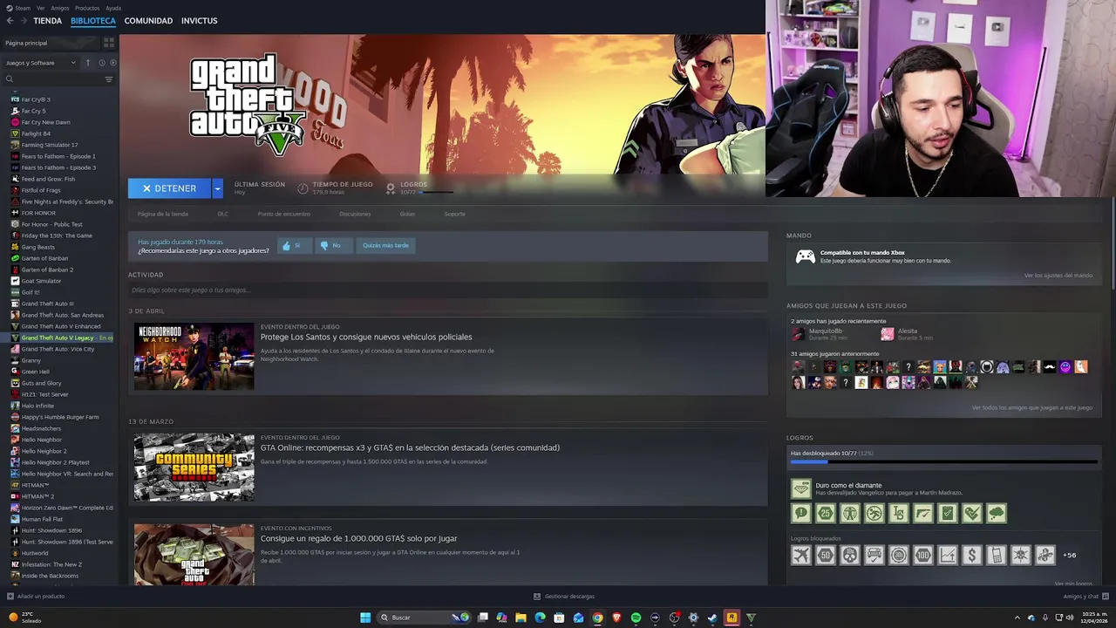Select 'Halo Infinite' in the library list
This screenshot has width=1116, height=628.
(37, 406)
